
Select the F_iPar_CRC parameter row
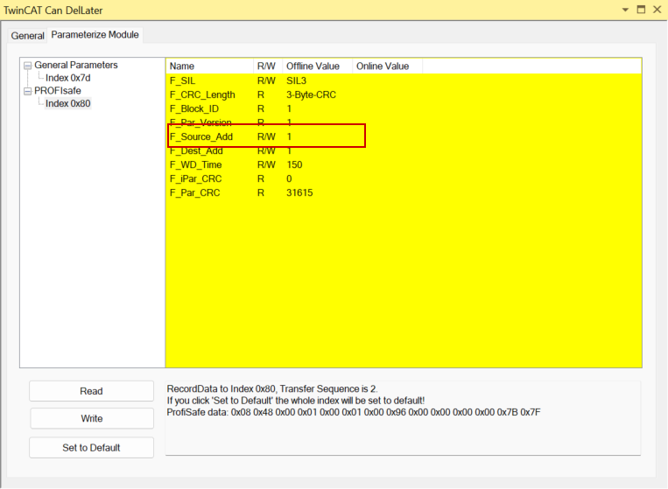(404, 178)
